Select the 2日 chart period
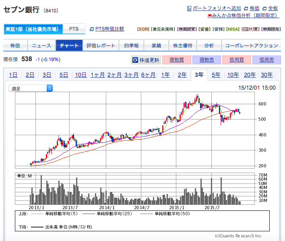The height and width of the screenshot is (241, 285). [30, 75]
